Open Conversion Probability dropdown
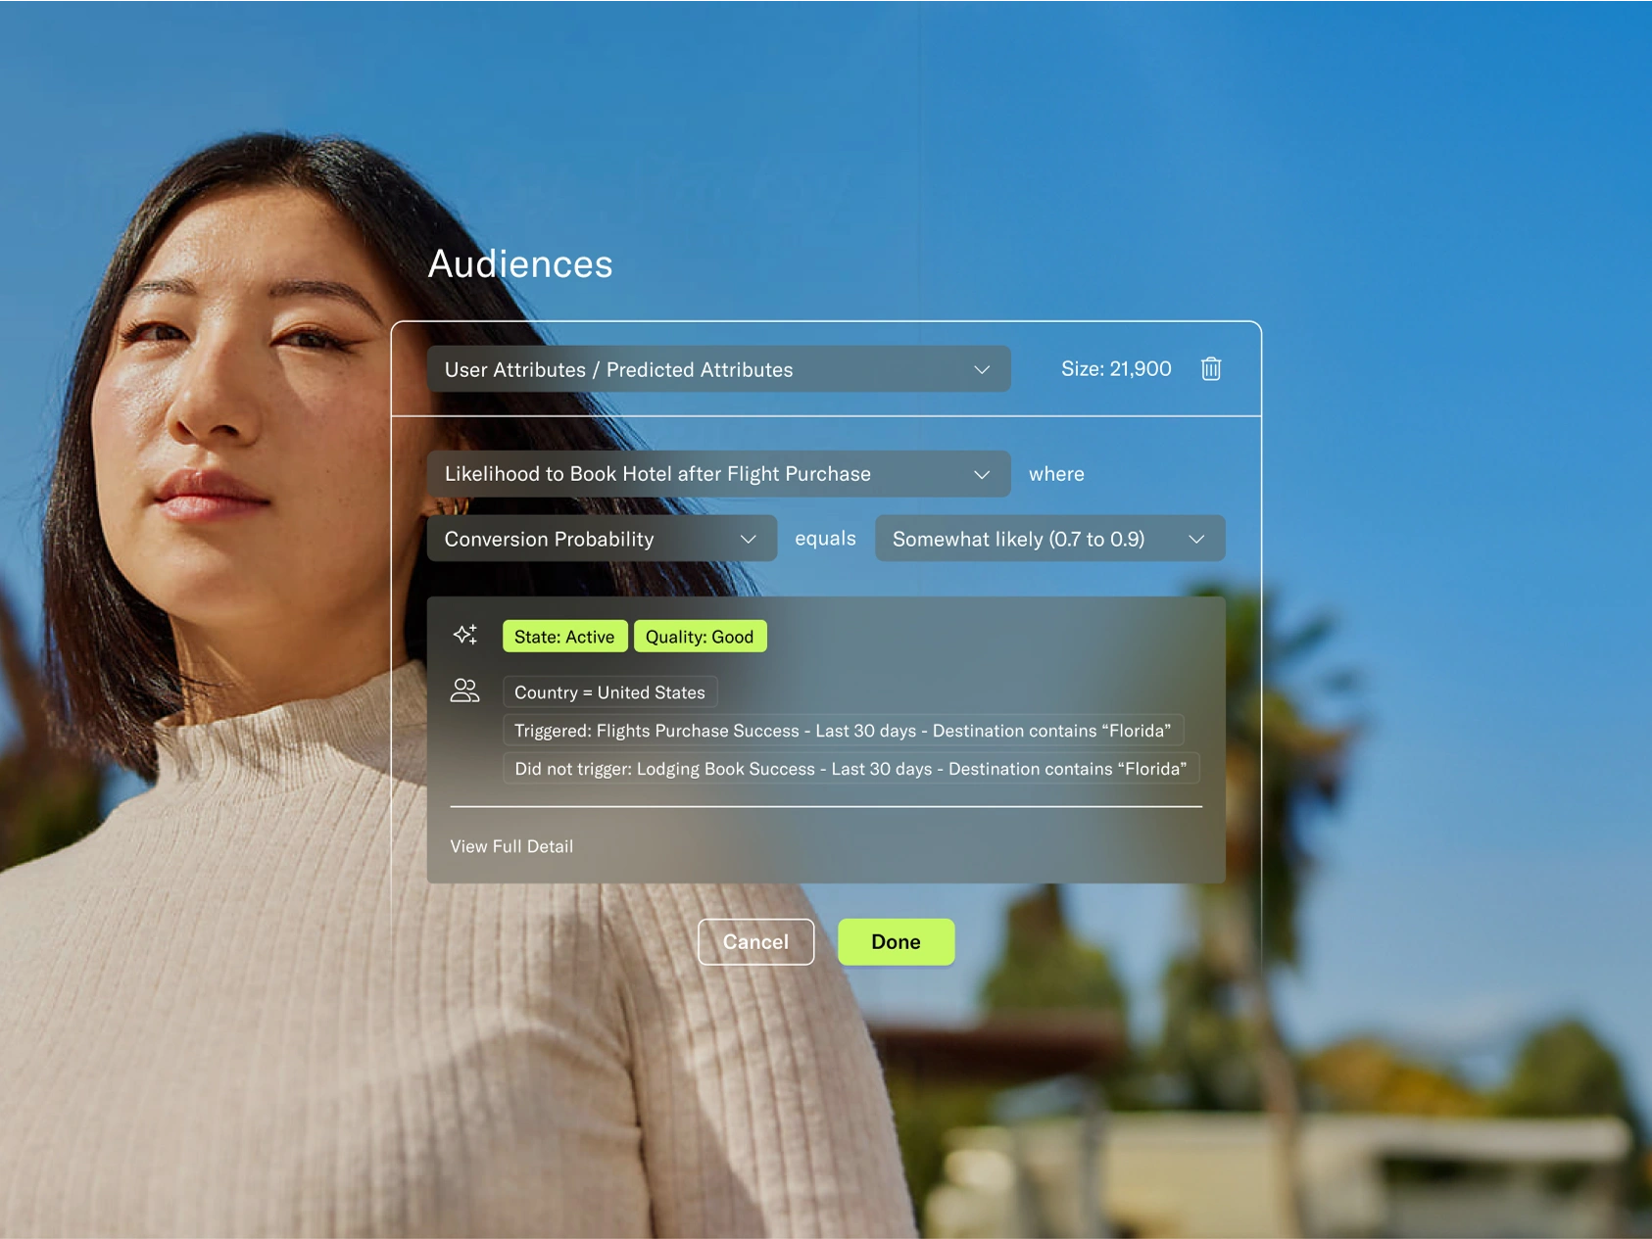The width and height of the screenshot is (1652, 1239). pos(602,539)
